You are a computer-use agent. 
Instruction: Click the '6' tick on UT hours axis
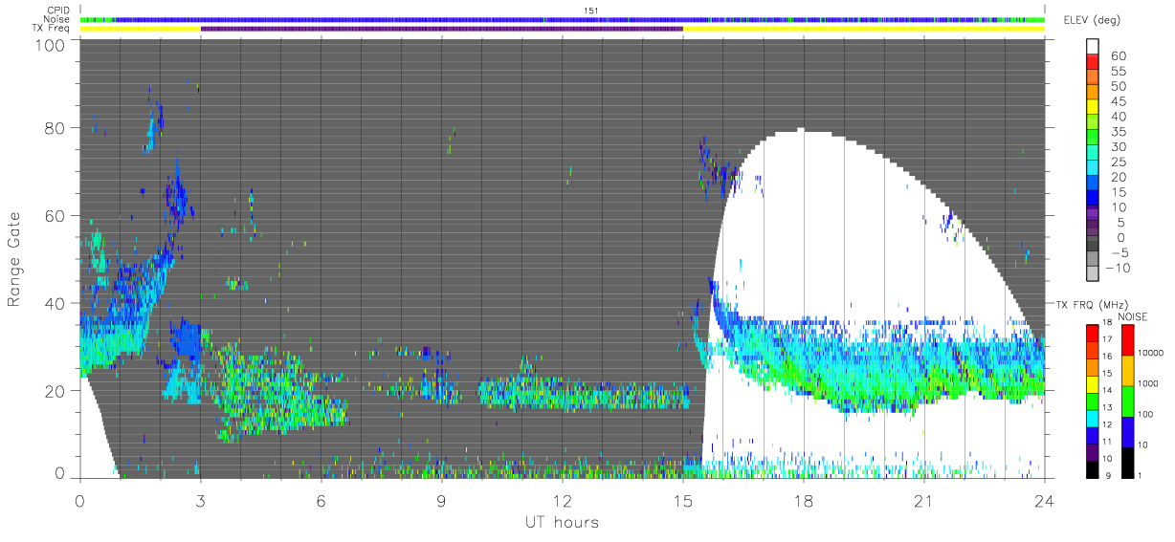pyautogui.click(x=321, y=501)
